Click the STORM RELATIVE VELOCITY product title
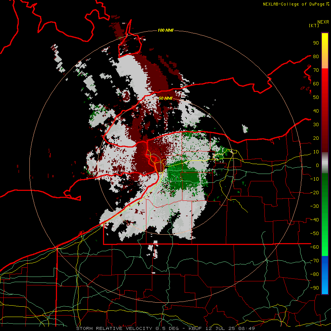Screen dimensions: 331x331 pos(115,328)
